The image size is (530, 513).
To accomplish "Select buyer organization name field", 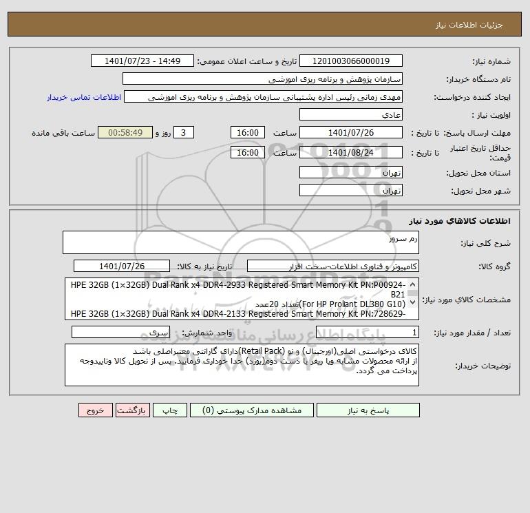I will (x=262, y=78).
